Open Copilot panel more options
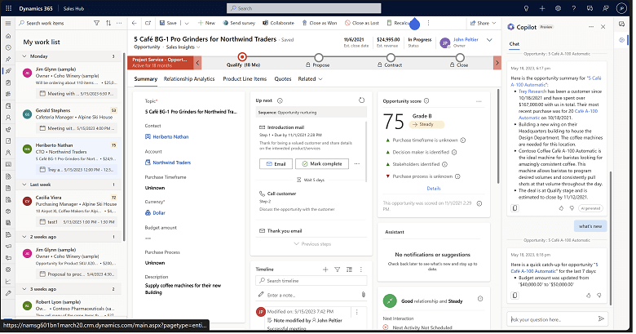The height and width of the screenshot is (334, 636). [x=591, y=27]
